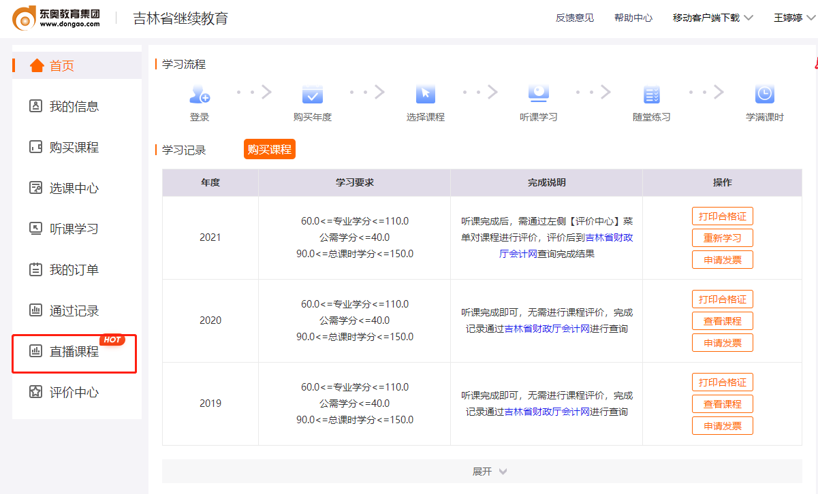Viewport: 818px width, 494px height.
Task: Click 公需学分<=40.0 in 2020 row
Action: point(355,320)
